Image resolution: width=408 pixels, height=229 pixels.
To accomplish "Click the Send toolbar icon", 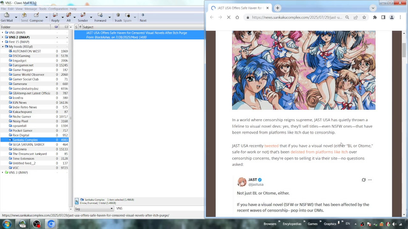I will coord(24,17).
